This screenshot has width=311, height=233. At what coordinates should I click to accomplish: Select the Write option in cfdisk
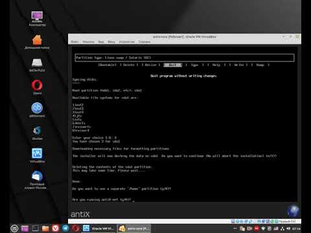click(238, 65)
